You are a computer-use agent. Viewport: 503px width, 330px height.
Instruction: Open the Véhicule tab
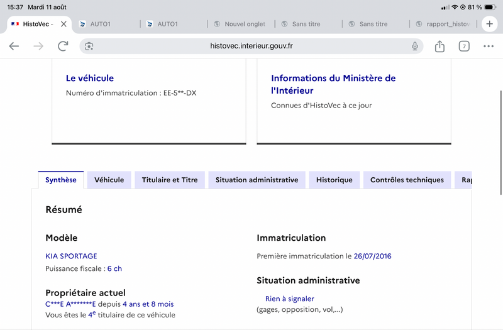(x=109, y=180)
